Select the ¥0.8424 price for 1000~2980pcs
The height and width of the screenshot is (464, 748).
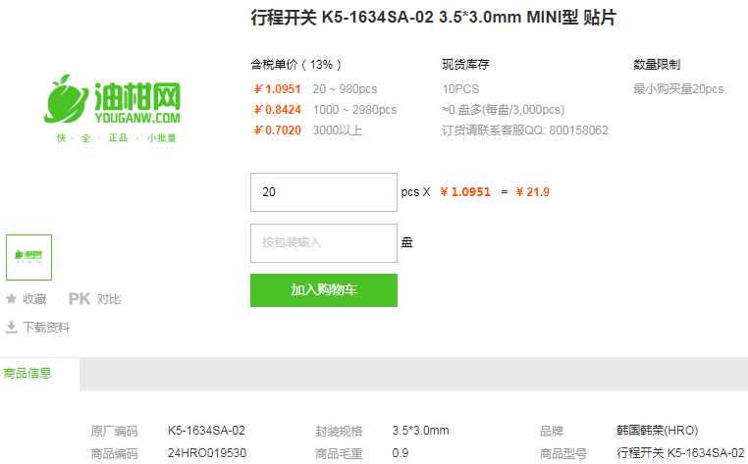(278, 109)
